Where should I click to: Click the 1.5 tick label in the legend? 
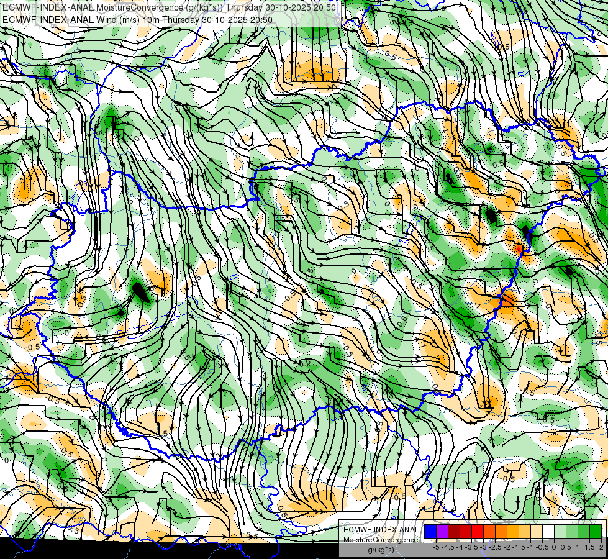tap(589, 547)
